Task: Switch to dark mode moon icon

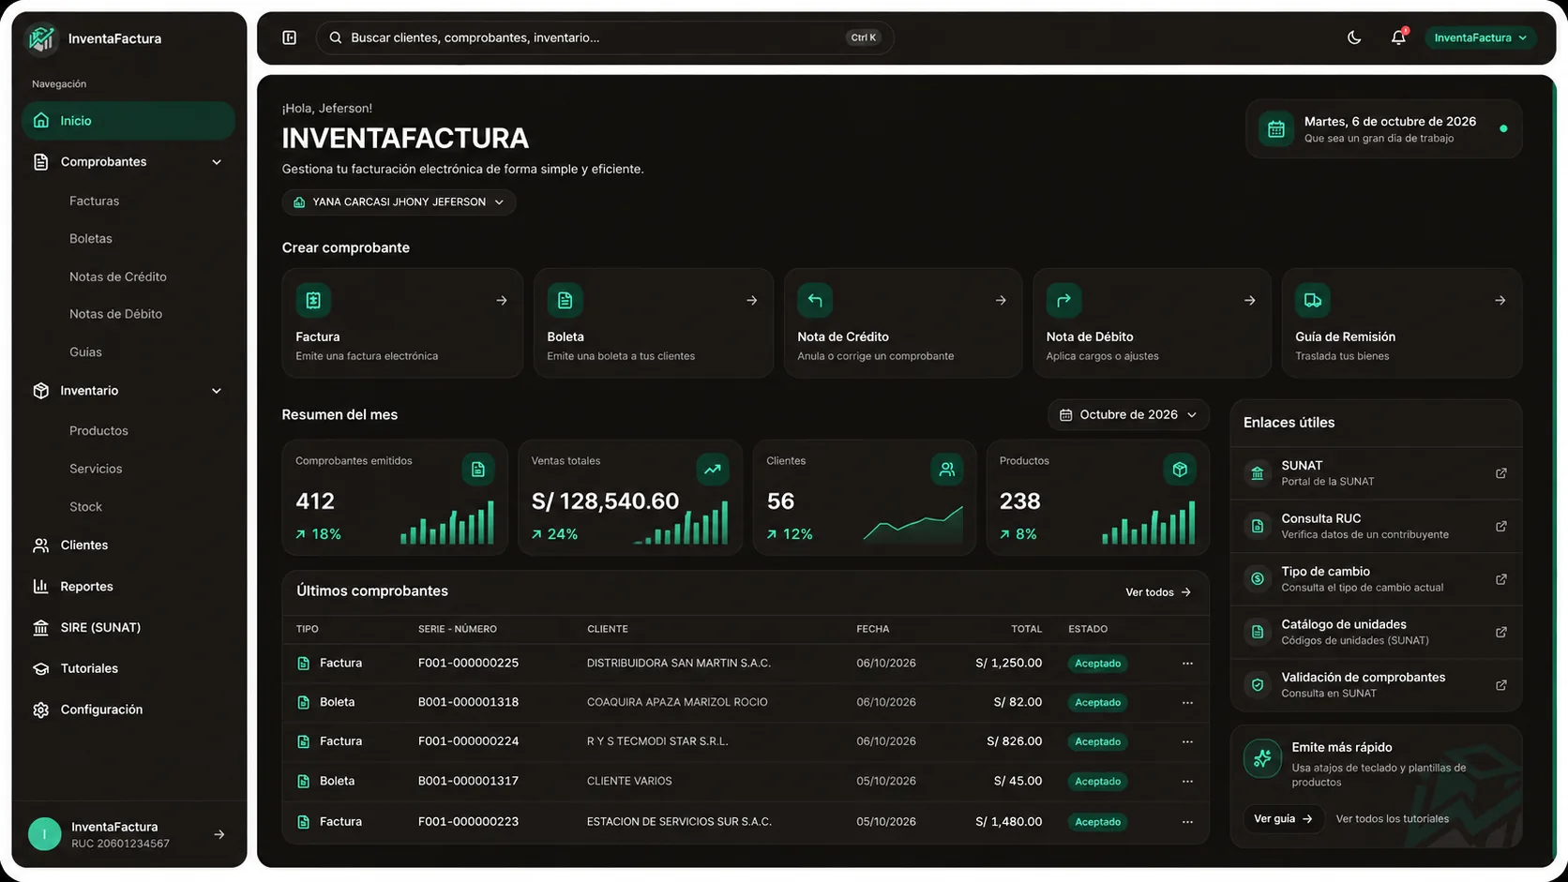Action: (x=1354, y=37)
